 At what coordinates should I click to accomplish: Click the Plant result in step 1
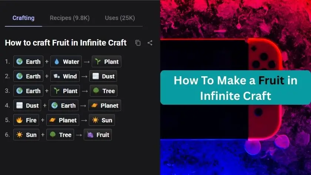(107, 62)
